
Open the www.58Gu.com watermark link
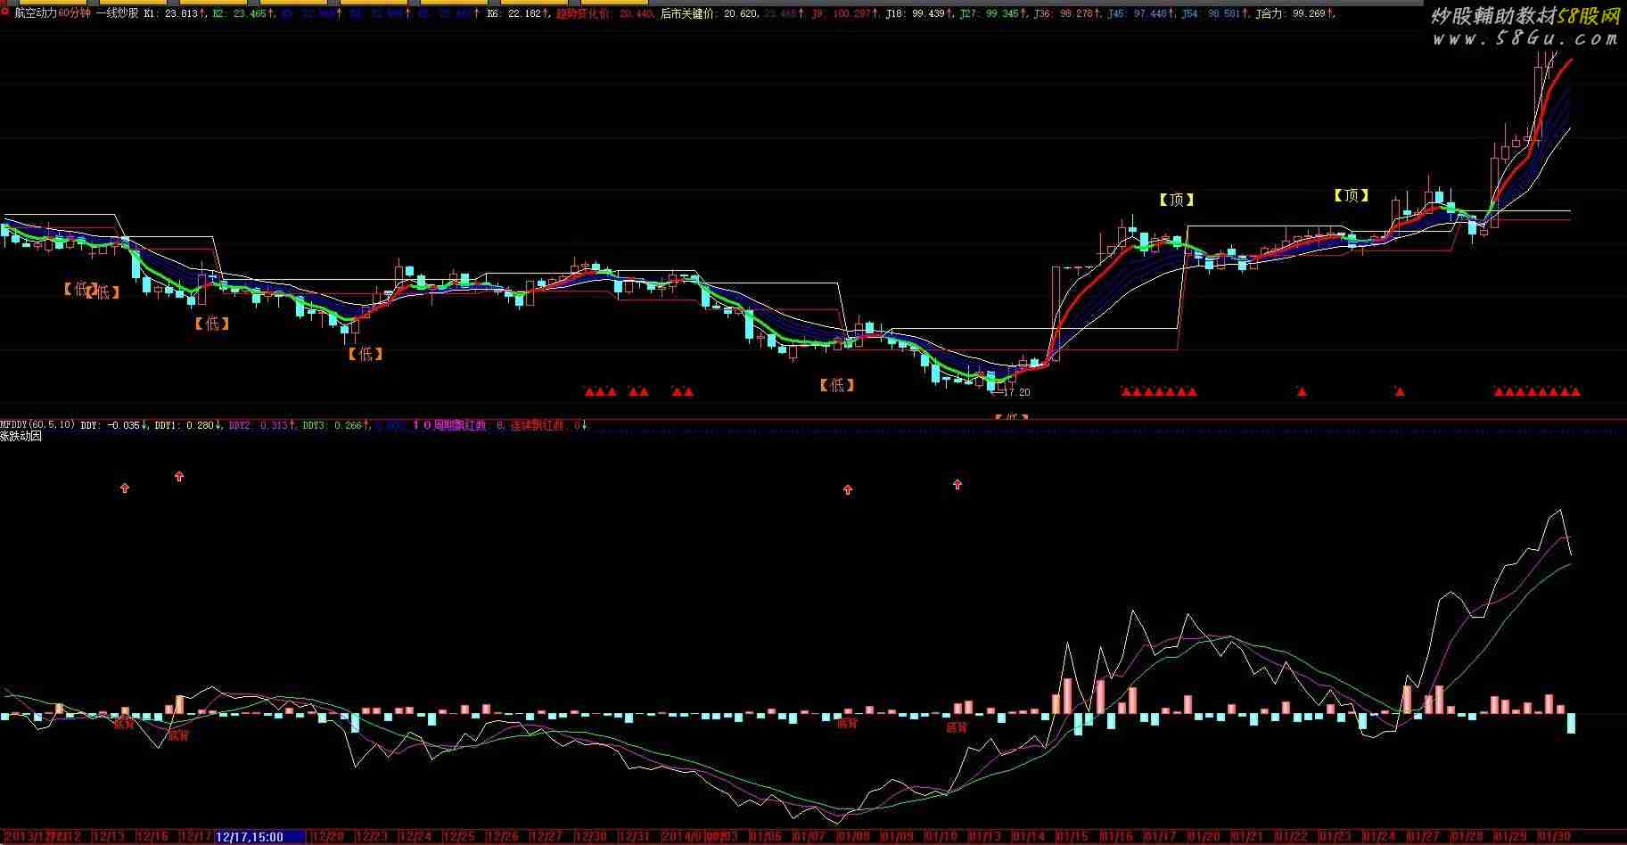pos(1524,38)
